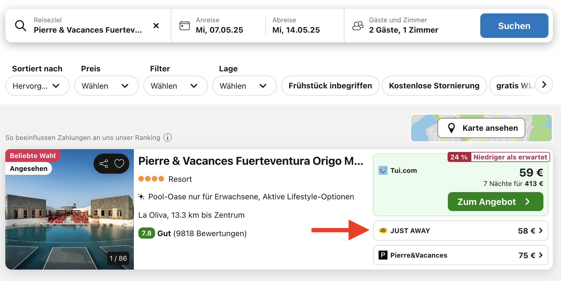Click the 7.8 rating badge
This screenshot has width=561, height=281.
[x=146, y=233]
